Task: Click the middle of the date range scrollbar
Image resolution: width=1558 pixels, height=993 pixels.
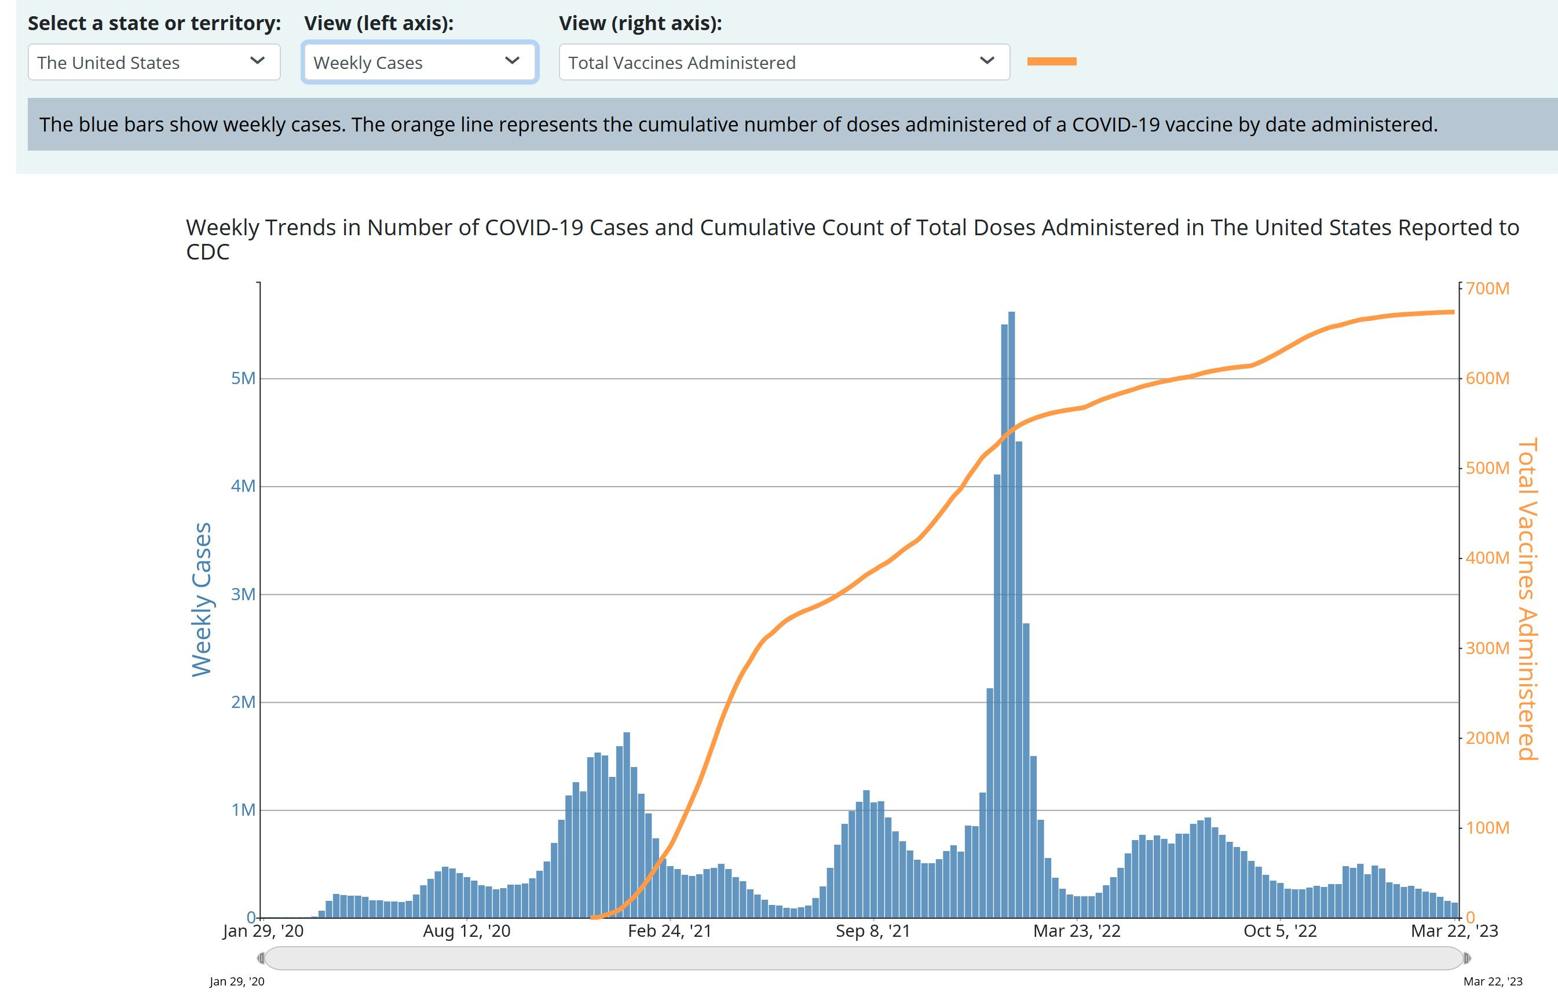Action: (864, 958)
